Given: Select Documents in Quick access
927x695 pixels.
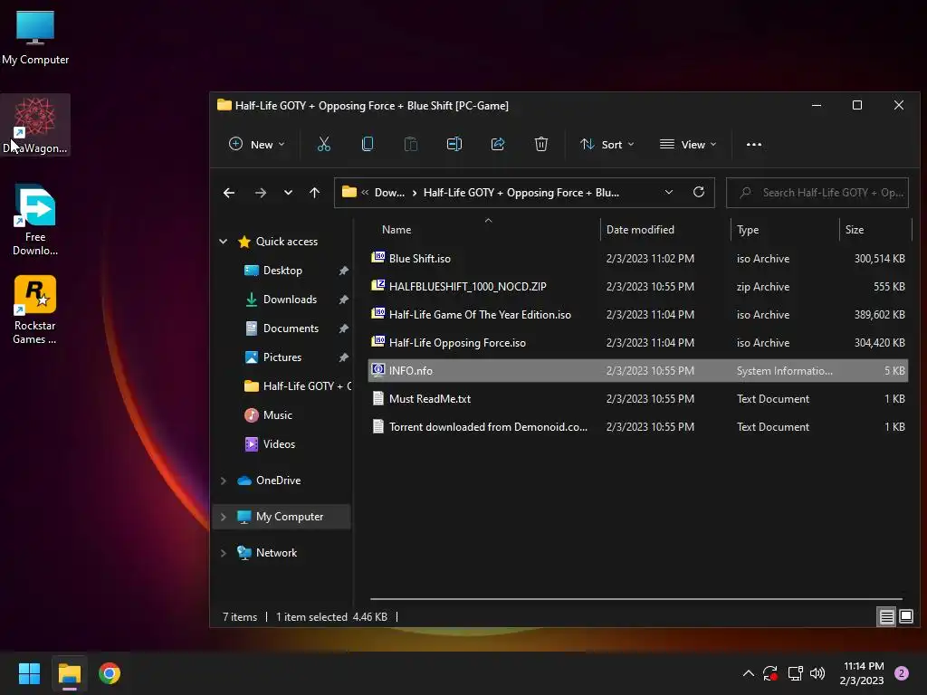Looking at the screenshot, I should (291, 328).
